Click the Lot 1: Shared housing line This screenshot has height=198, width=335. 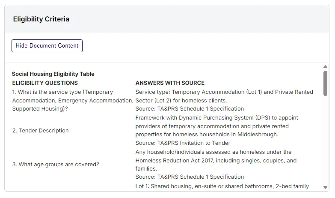coord(222,186)
